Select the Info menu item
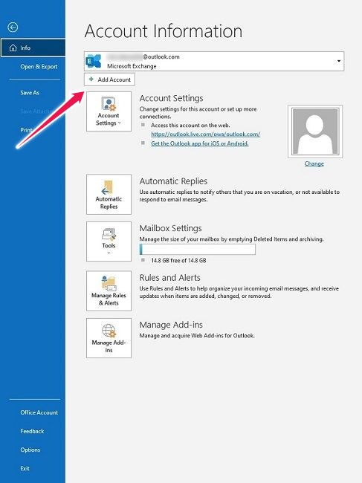This screenshot has height=483, width=362. point(33,48)
